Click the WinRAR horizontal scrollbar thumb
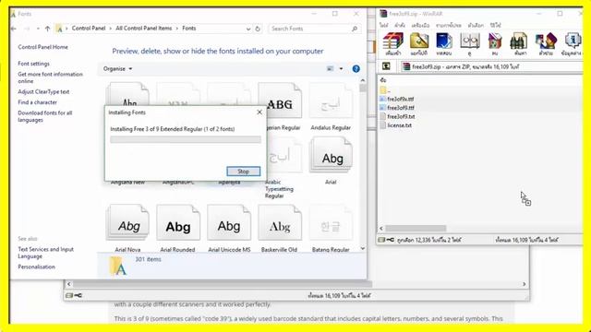591x332 pixels. tap(416, 228)
